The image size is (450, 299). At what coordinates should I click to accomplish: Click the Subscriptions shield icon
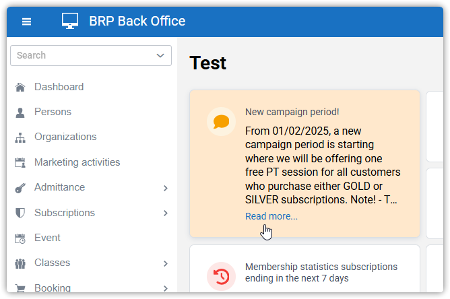(20, 213)
